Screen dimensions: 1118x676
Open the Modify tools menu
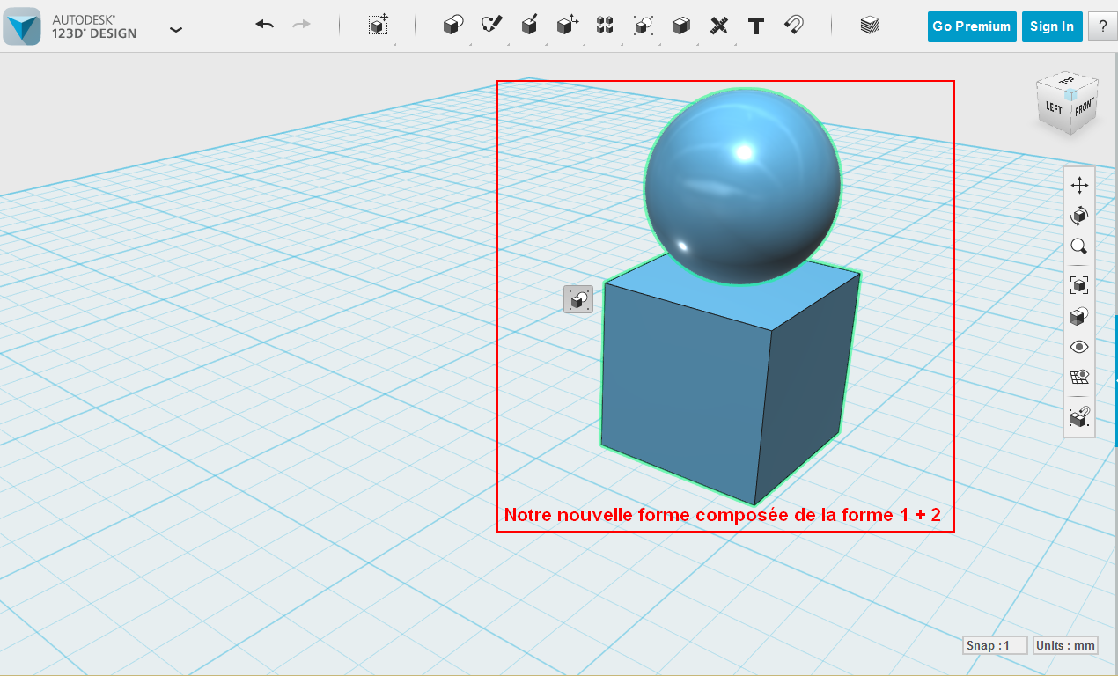tap(567, 26)
